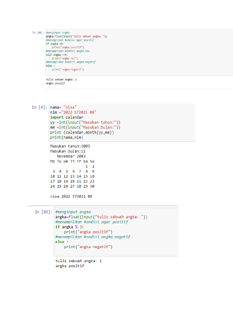This screenshot has height=310, width=233.
Task: Click the In [4] cell prompt label
Action: (39, 107)
